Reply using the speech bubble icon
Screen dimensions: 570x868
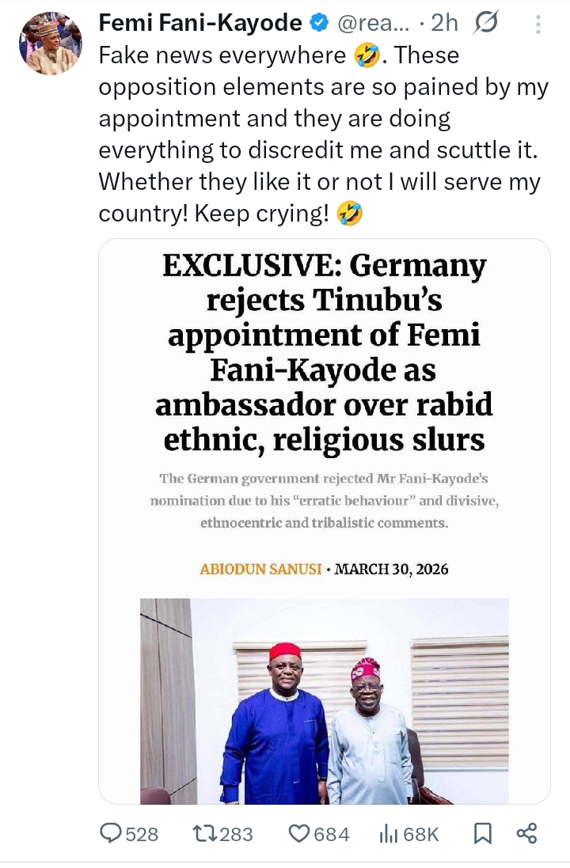(111, 833)
